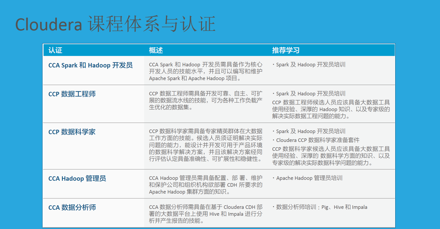This screenshot has height=229, width=440.
Task: Click the bullet "数据分析师培训：Pig、Hive 和 Impala"
Action: (x=320, y=207)
